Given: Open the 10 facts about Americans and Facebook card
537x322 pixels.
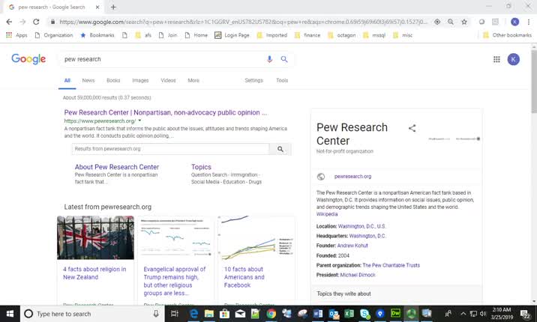Looking at the screenshot, I should coord(256,260).
